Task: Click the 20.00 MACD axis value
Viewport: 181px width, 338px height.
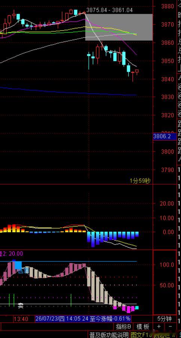Action: (x=166, y=203)
